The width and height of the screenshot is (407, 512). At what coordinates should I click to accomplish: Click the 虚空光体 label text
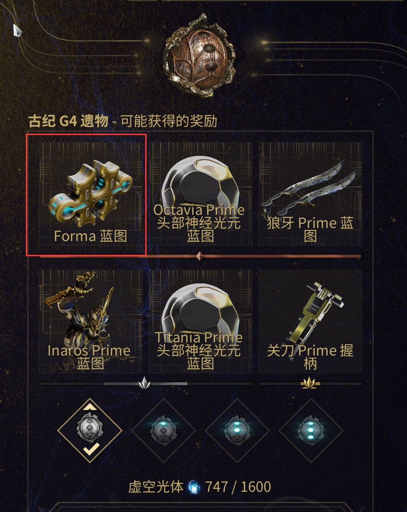tap(156, 487)
